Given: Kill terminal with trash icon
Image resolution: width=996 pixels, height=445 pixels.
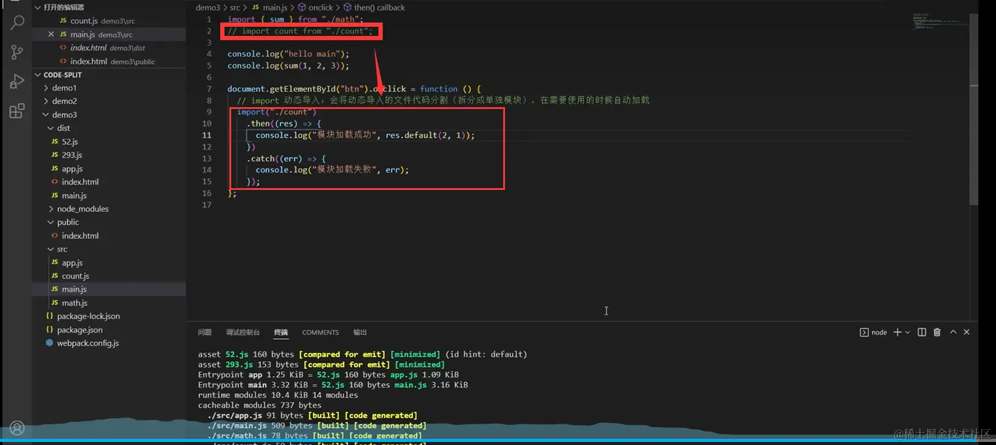Looking at the screenshot, I should tap(937, 332).
